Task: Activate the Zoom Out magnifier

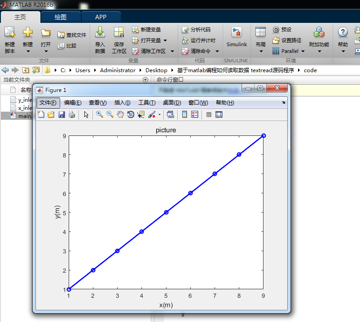Action: tap(110, 114)
